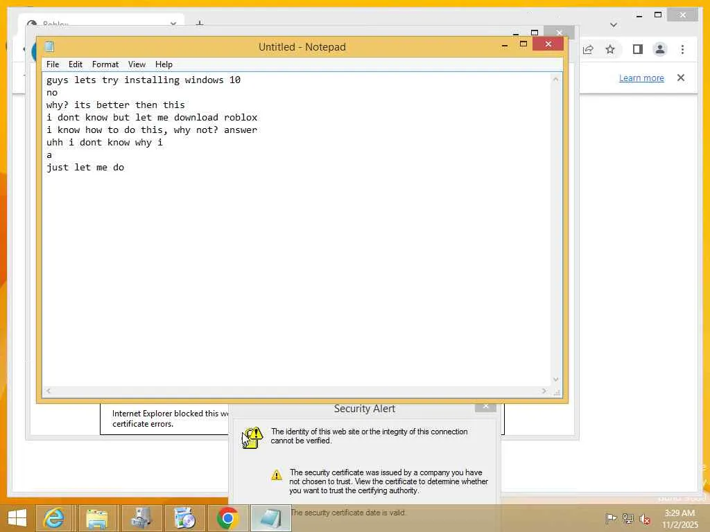Close the Roblox tab in Chrome
710x532 pixels.
173,24
